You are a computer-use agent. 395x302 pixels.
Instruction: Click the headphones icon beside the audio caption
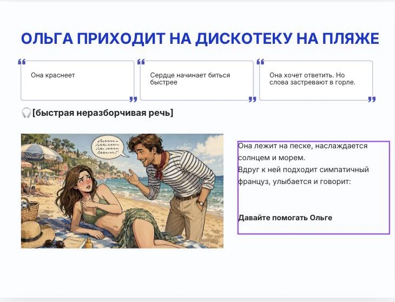pos(26,113)
